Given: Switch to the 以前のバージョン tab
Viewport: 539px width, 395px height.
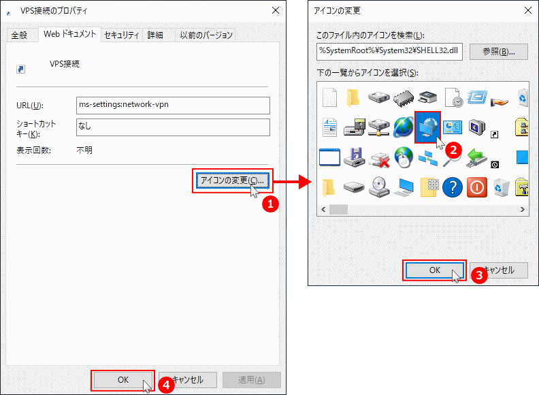Looking at the screenshot, I should pyautogui.click(x=206, y=35).
